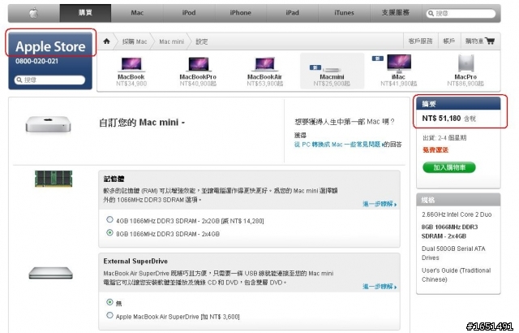Open 客戶服務 customer service link
The height and width of the screenshot is (333, 519).
tap(420, 41)
